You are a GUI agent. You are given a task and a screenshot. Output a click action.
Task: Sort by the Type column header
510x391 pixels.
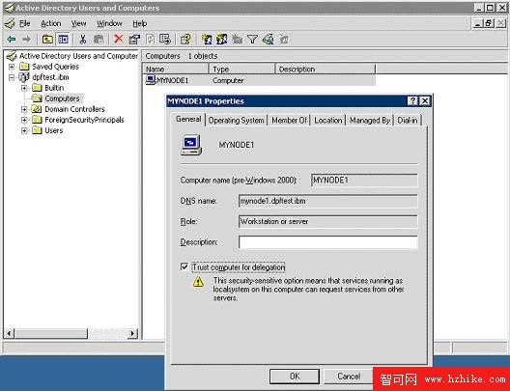pos(242,70)
